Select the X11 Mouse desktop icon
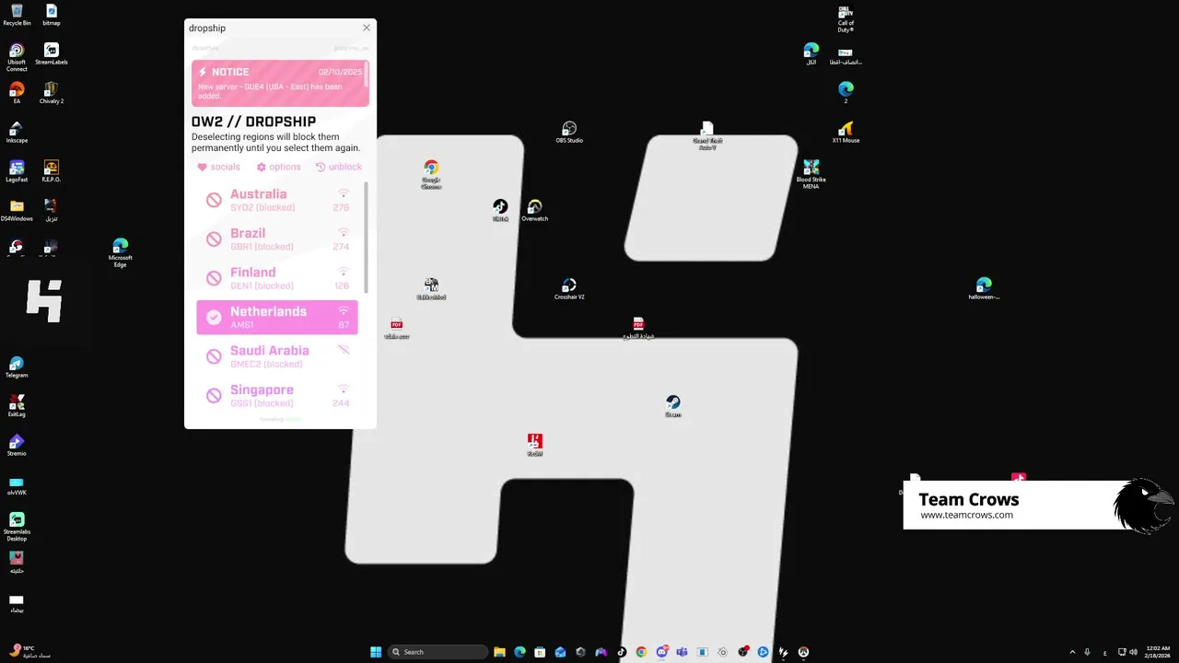This screenshot has width=1179, height=663. pos(846,133)
